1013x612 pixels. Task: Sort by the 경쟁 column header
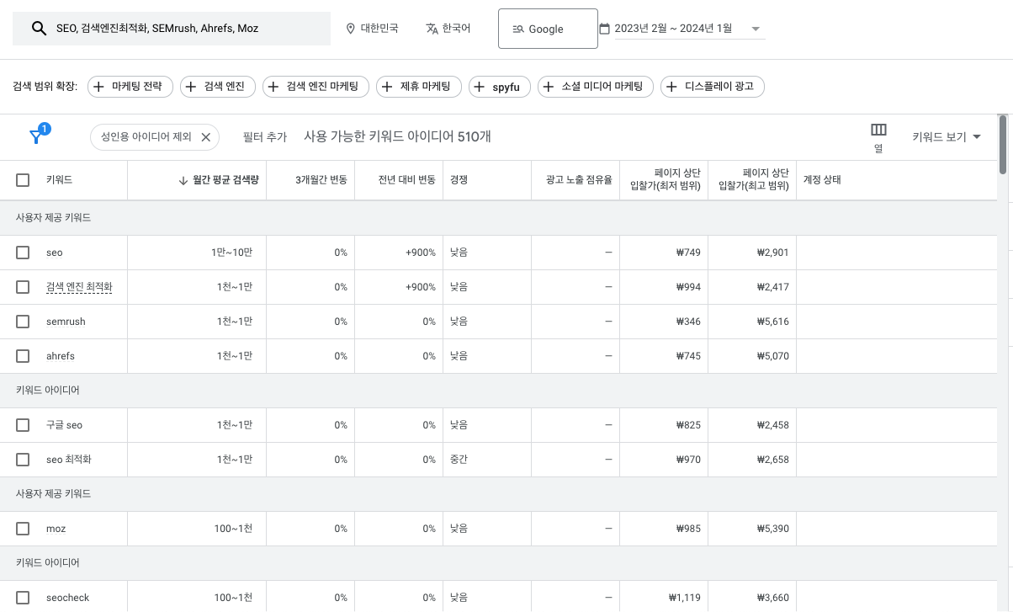click(459, 180)
